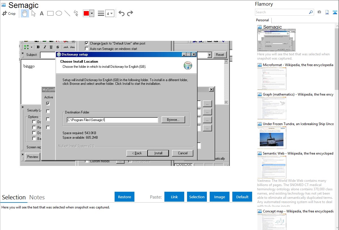Click the Browse... button
This screenshot has width=339, height=230.
tap(173, 120)
